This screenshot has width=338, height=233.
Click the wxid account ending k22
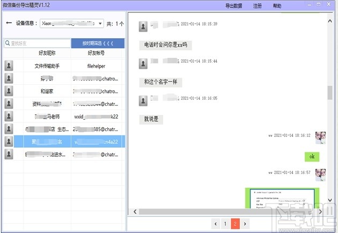(x=96, y=116)
